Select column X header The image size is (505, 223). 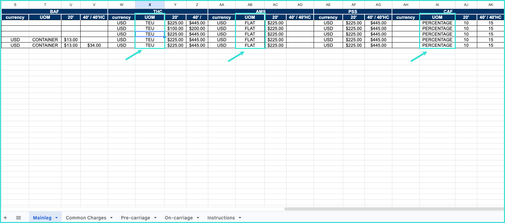(150, 5)
